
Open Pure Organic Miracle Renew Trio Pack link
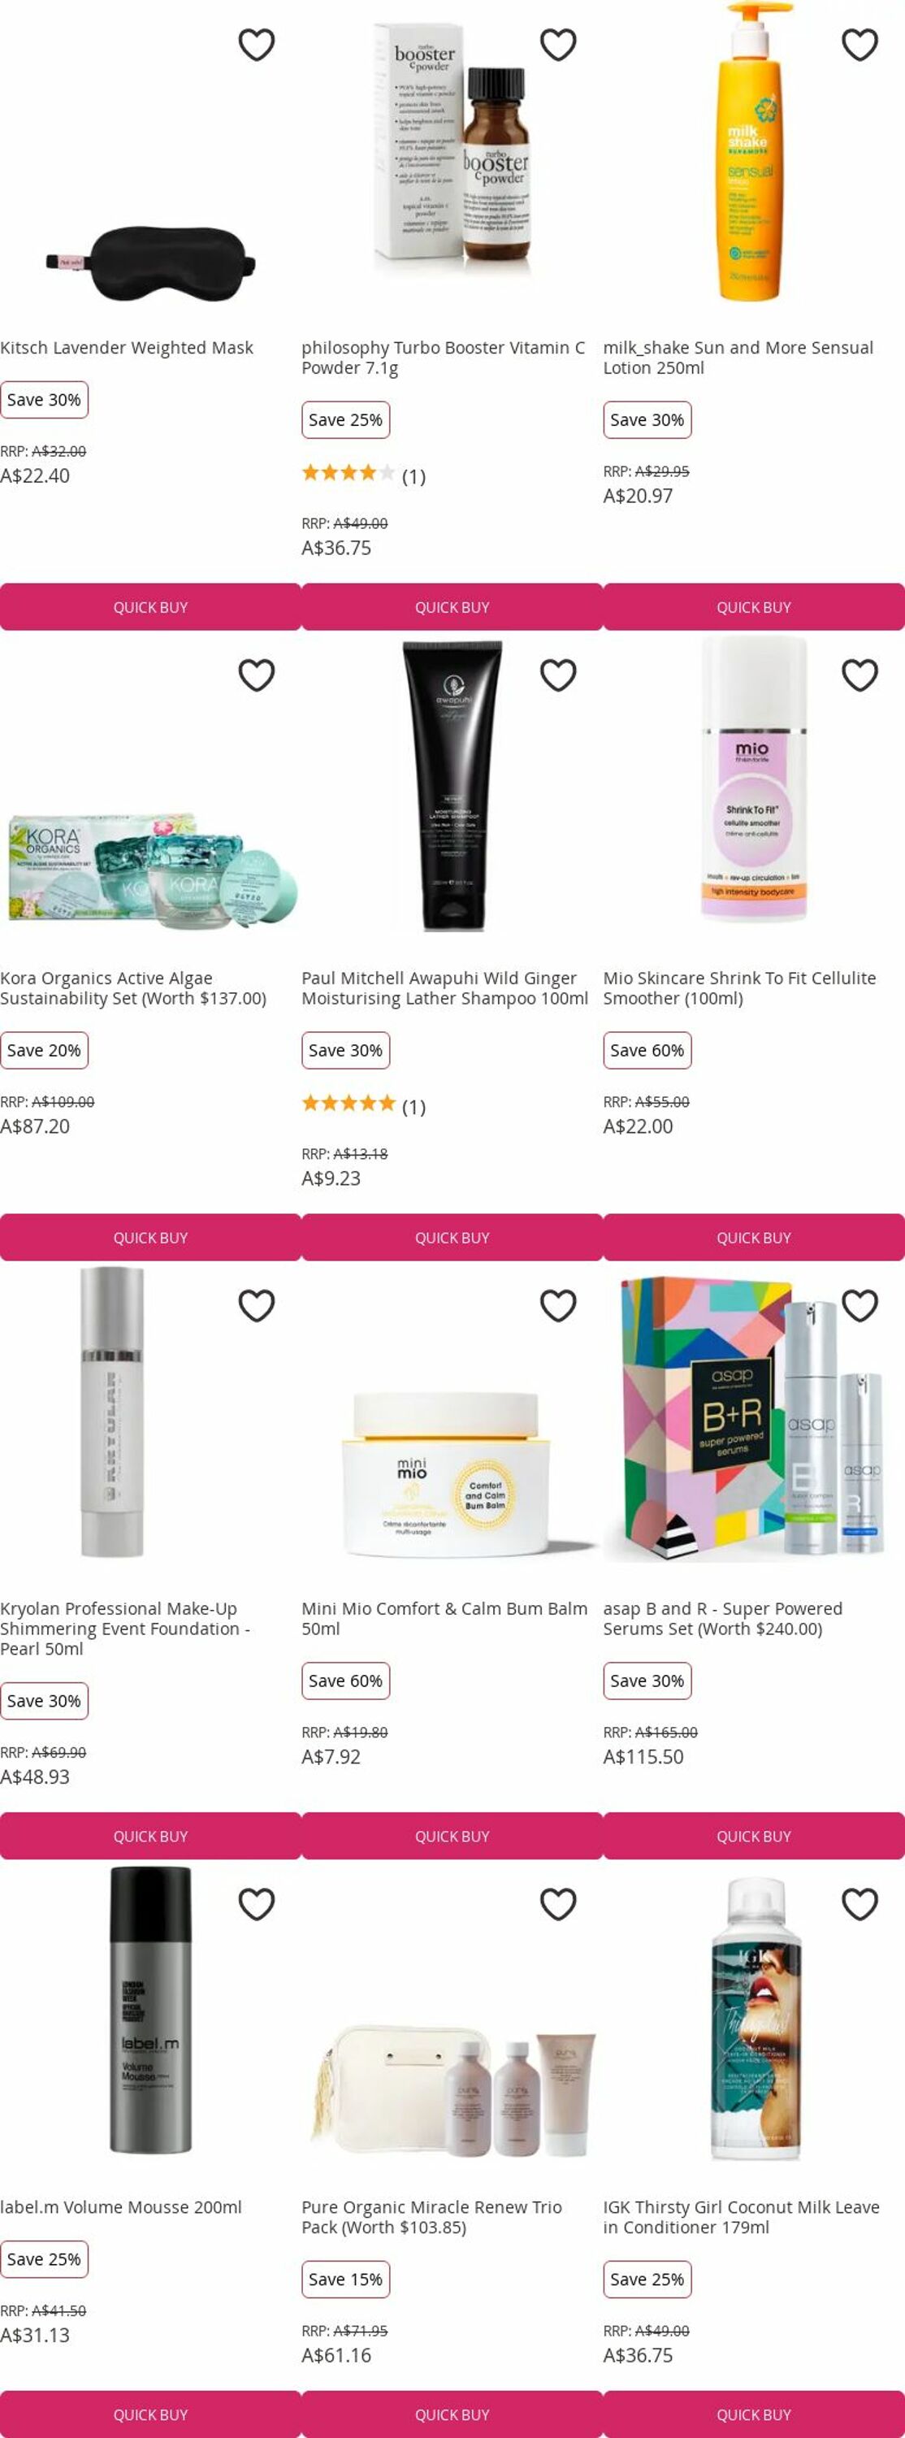[x=431, y=2216]
